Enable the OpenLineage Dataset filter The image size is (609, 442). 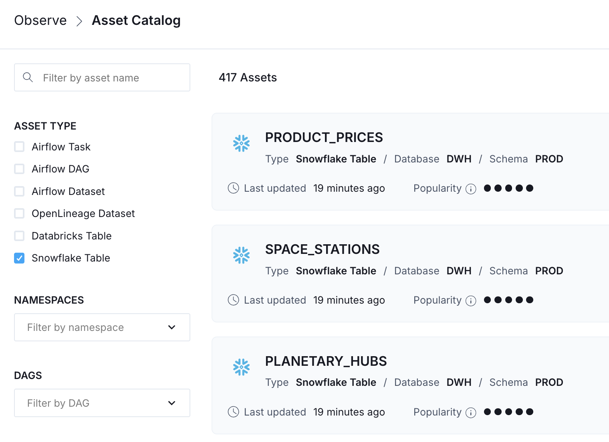click(19, 213)
